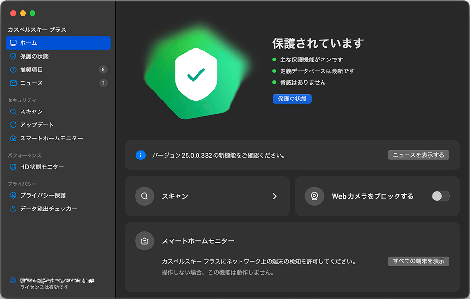Click the monitor icon beside ホーム
This screenshot has height=299, width=470.
pos(13,43)
